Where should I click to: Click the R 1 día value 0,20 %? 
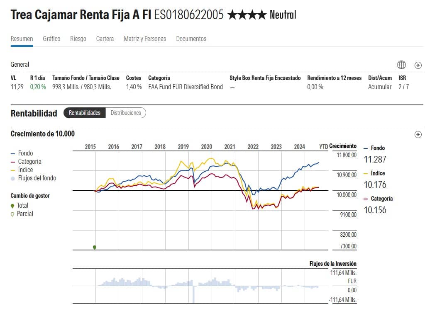pyautogui.click(x=38, y=87)
